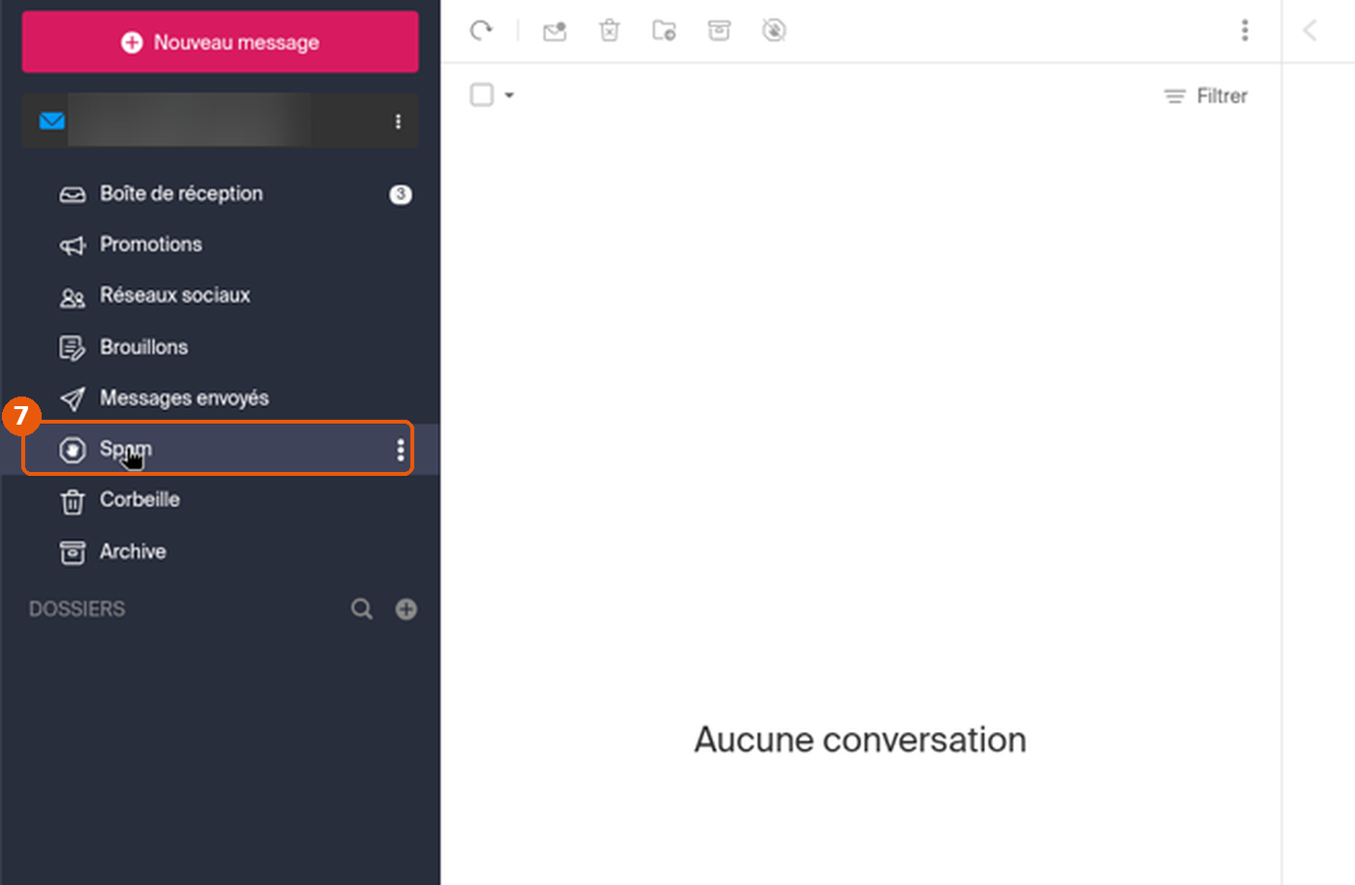Click the inbox unread count badge
The image size is (1355, 885).
click(x=401, y=194)
